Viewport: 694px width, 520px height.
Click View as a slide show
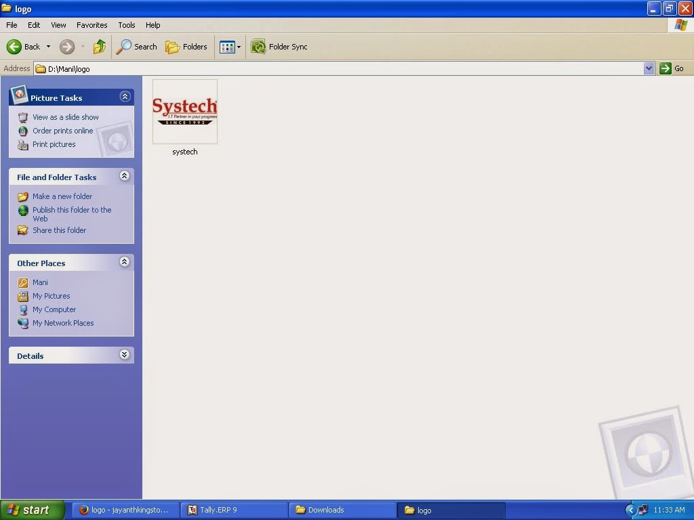coord(66,117)
